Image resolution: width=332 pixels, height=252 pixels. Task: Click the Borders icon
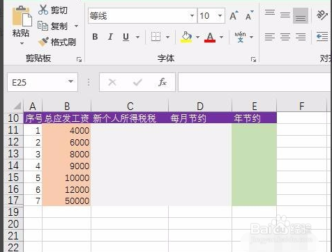(156, 37)
